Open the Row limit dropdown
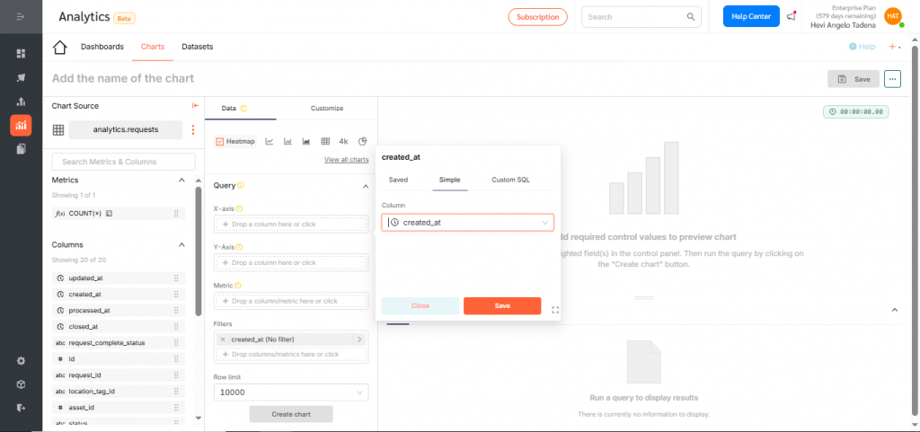 point(291,392)
